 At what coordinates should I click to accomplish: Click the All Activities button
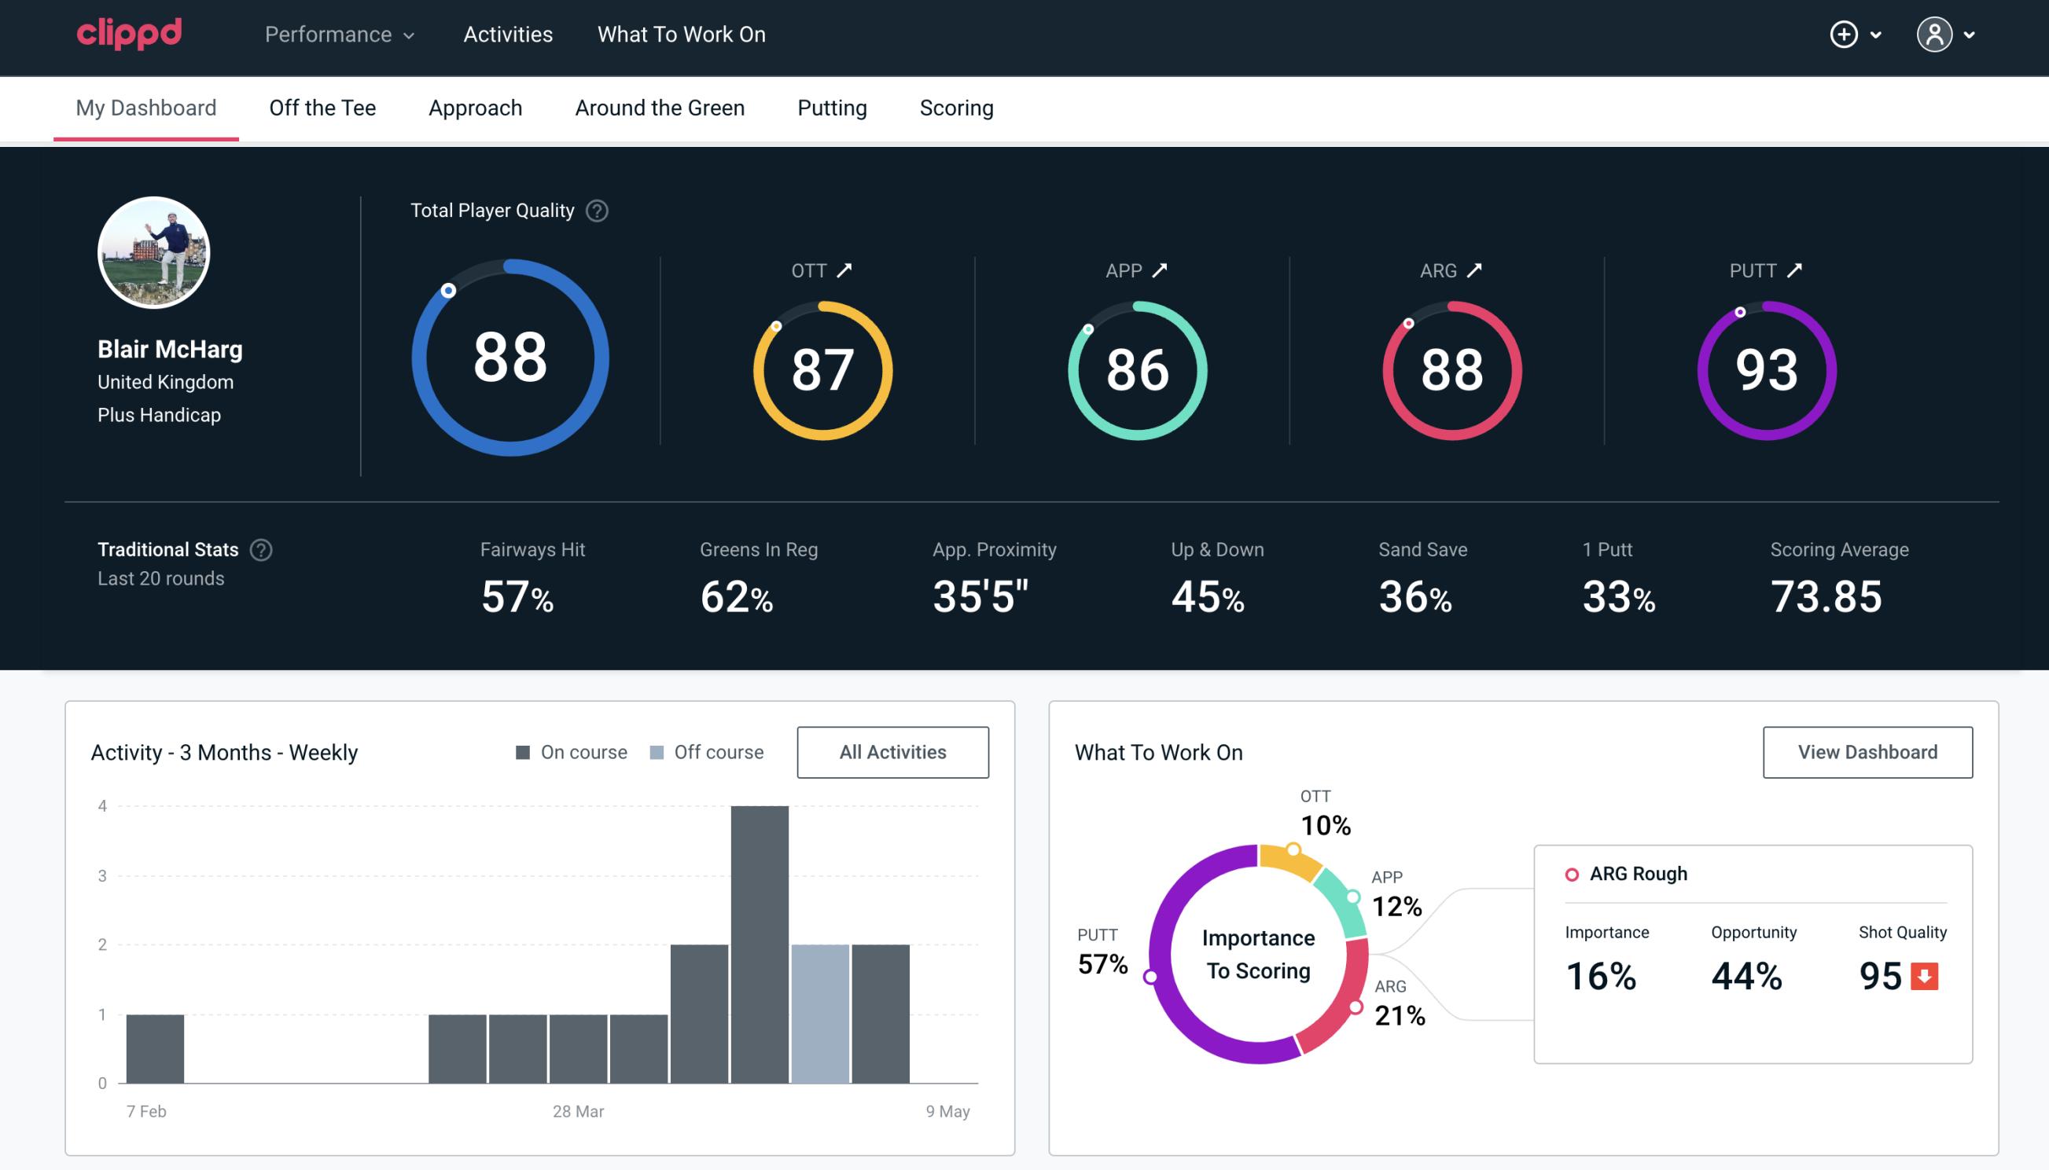[892, 752]
